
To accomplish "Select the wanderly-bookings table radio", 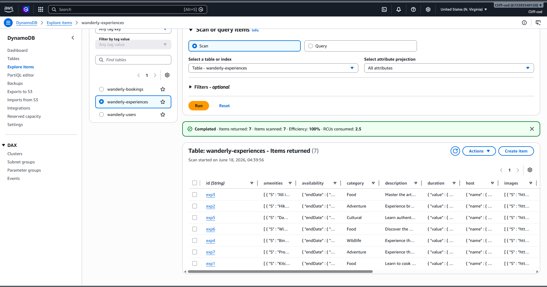I will coord(101,89).
